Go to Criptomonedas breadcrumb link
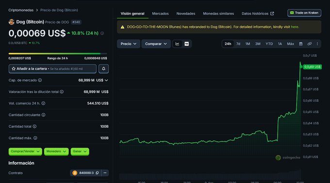Viewport: 330px width, 183px height. click(x=21, y=10)
